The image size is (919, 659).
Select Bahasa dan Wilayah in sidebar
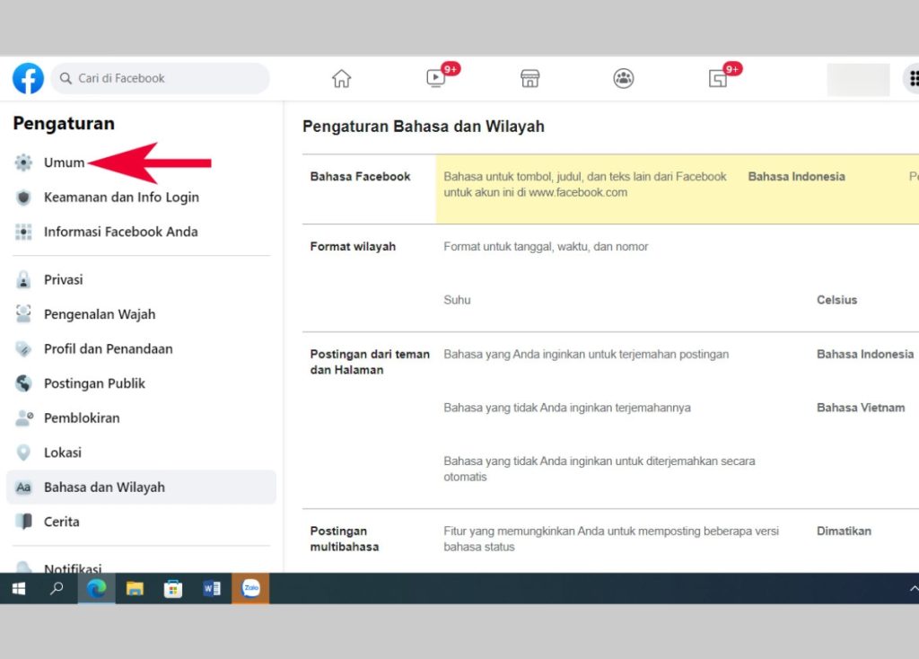pos(141,488)
